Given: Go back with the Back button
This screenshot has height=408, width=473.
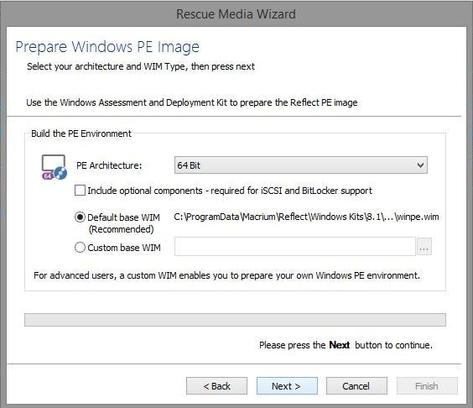Looking at the screenshot, I should pyautogui.click(x=216, y=385).
